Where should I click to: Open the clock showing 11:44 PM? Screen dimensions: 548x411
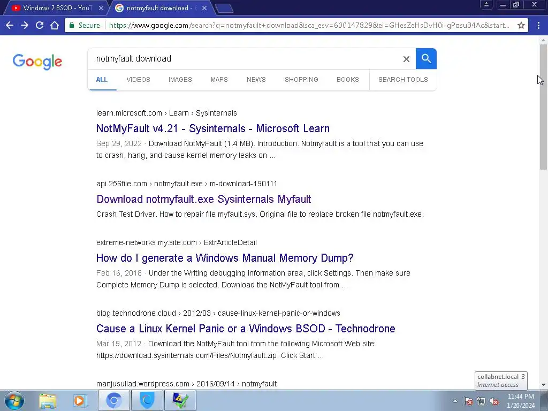click(x=521, y=401)
